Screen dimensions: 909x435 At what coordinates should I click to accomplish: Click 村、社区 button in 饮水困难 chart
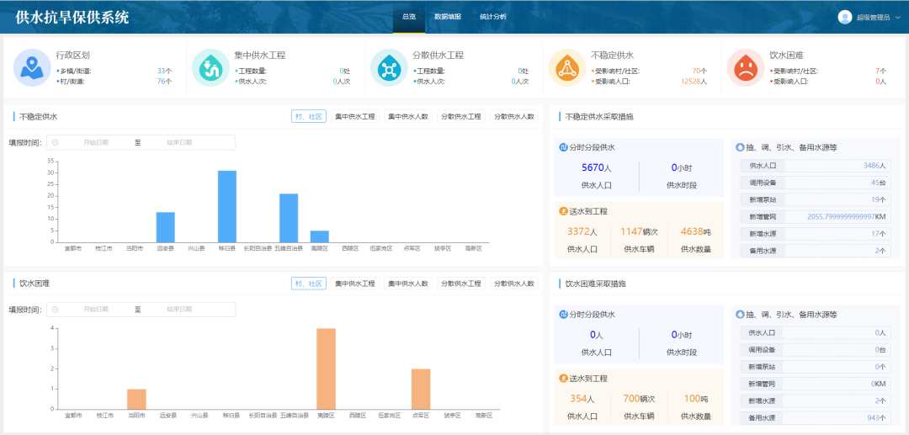(309, 284)
